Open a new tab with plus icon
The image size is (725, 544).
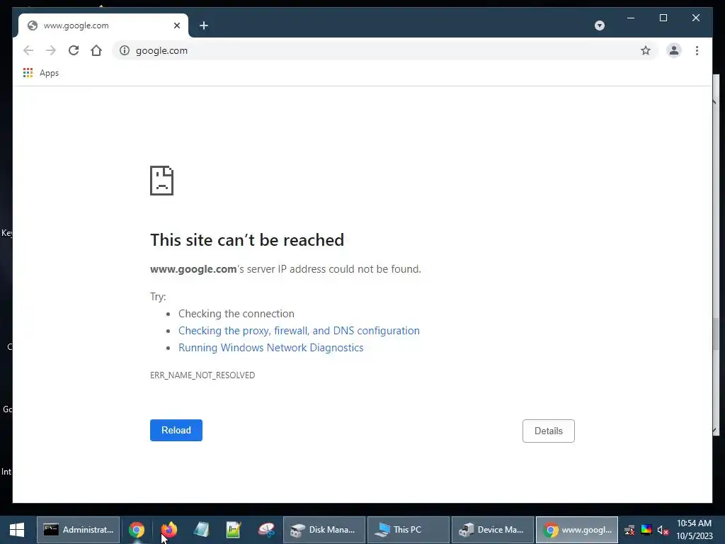point(204,26)
